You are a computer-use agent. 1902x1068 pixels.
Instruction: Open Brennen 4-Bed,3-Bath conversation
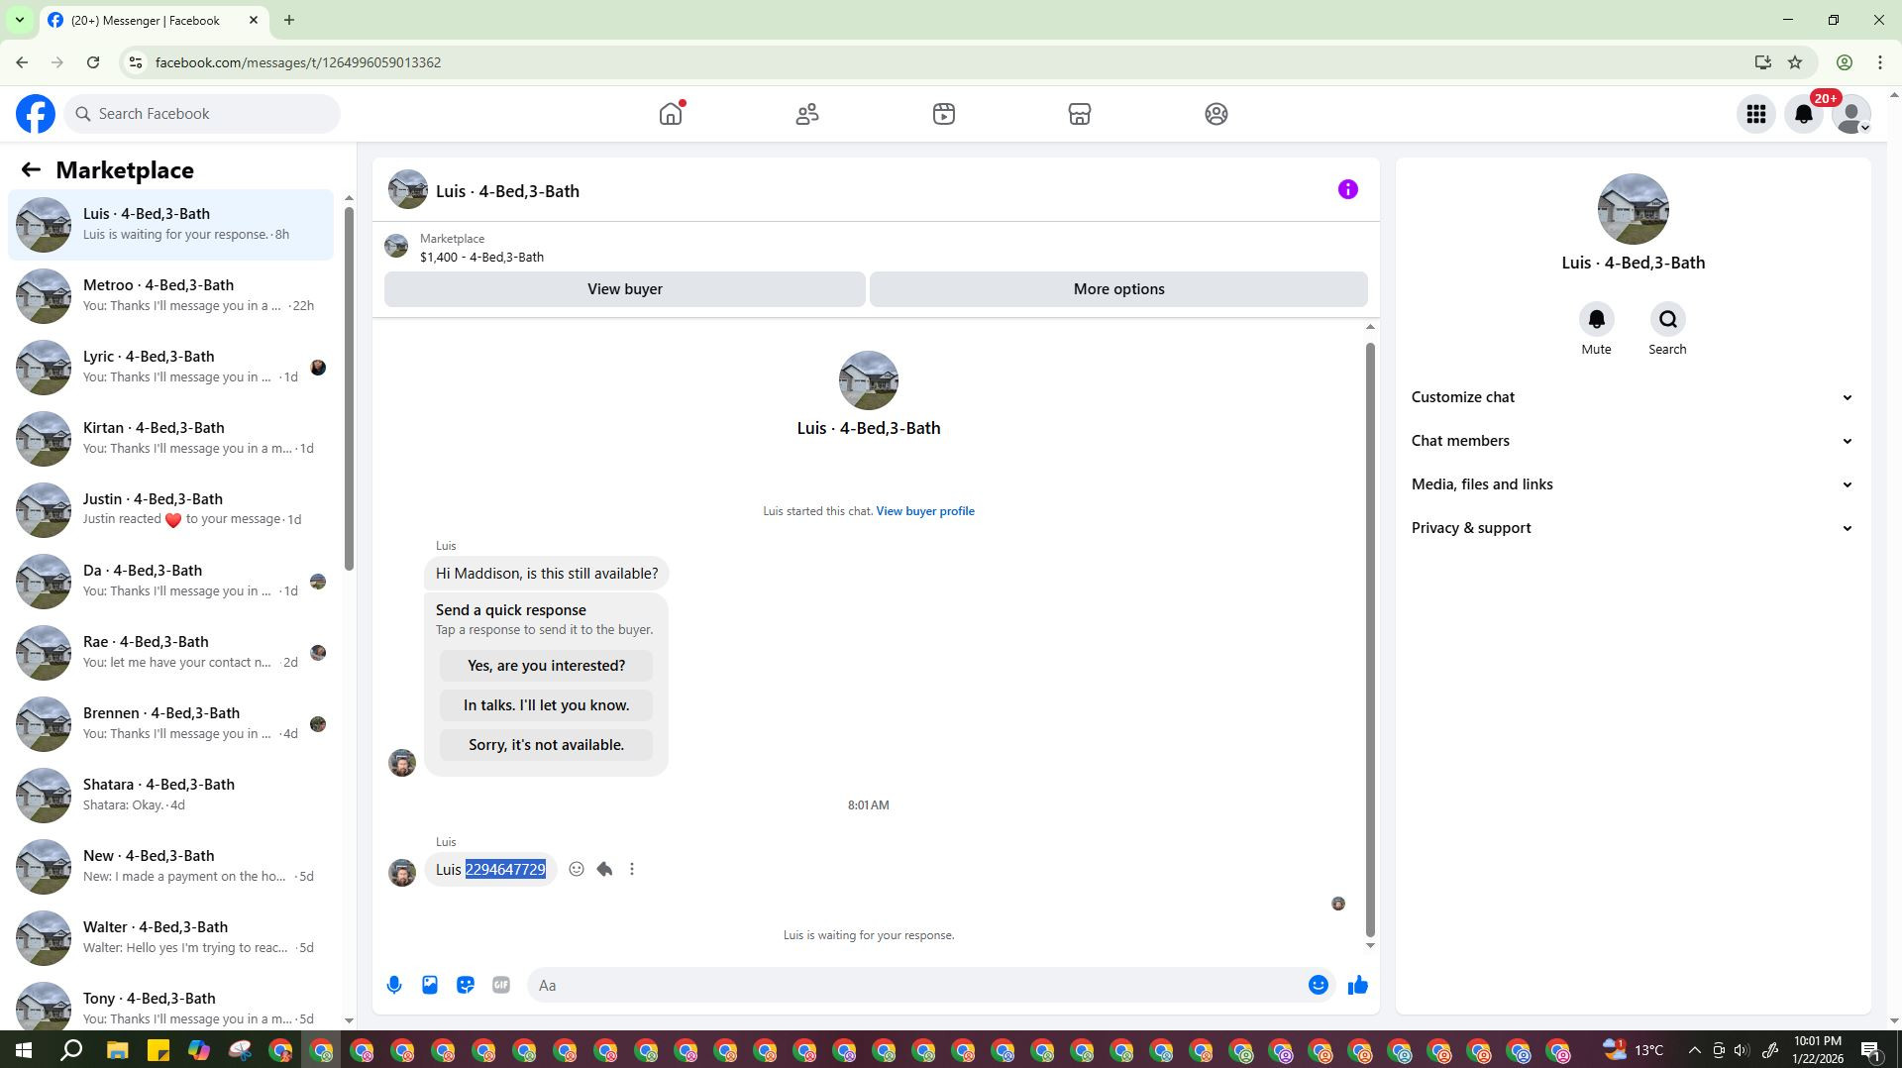171,724
